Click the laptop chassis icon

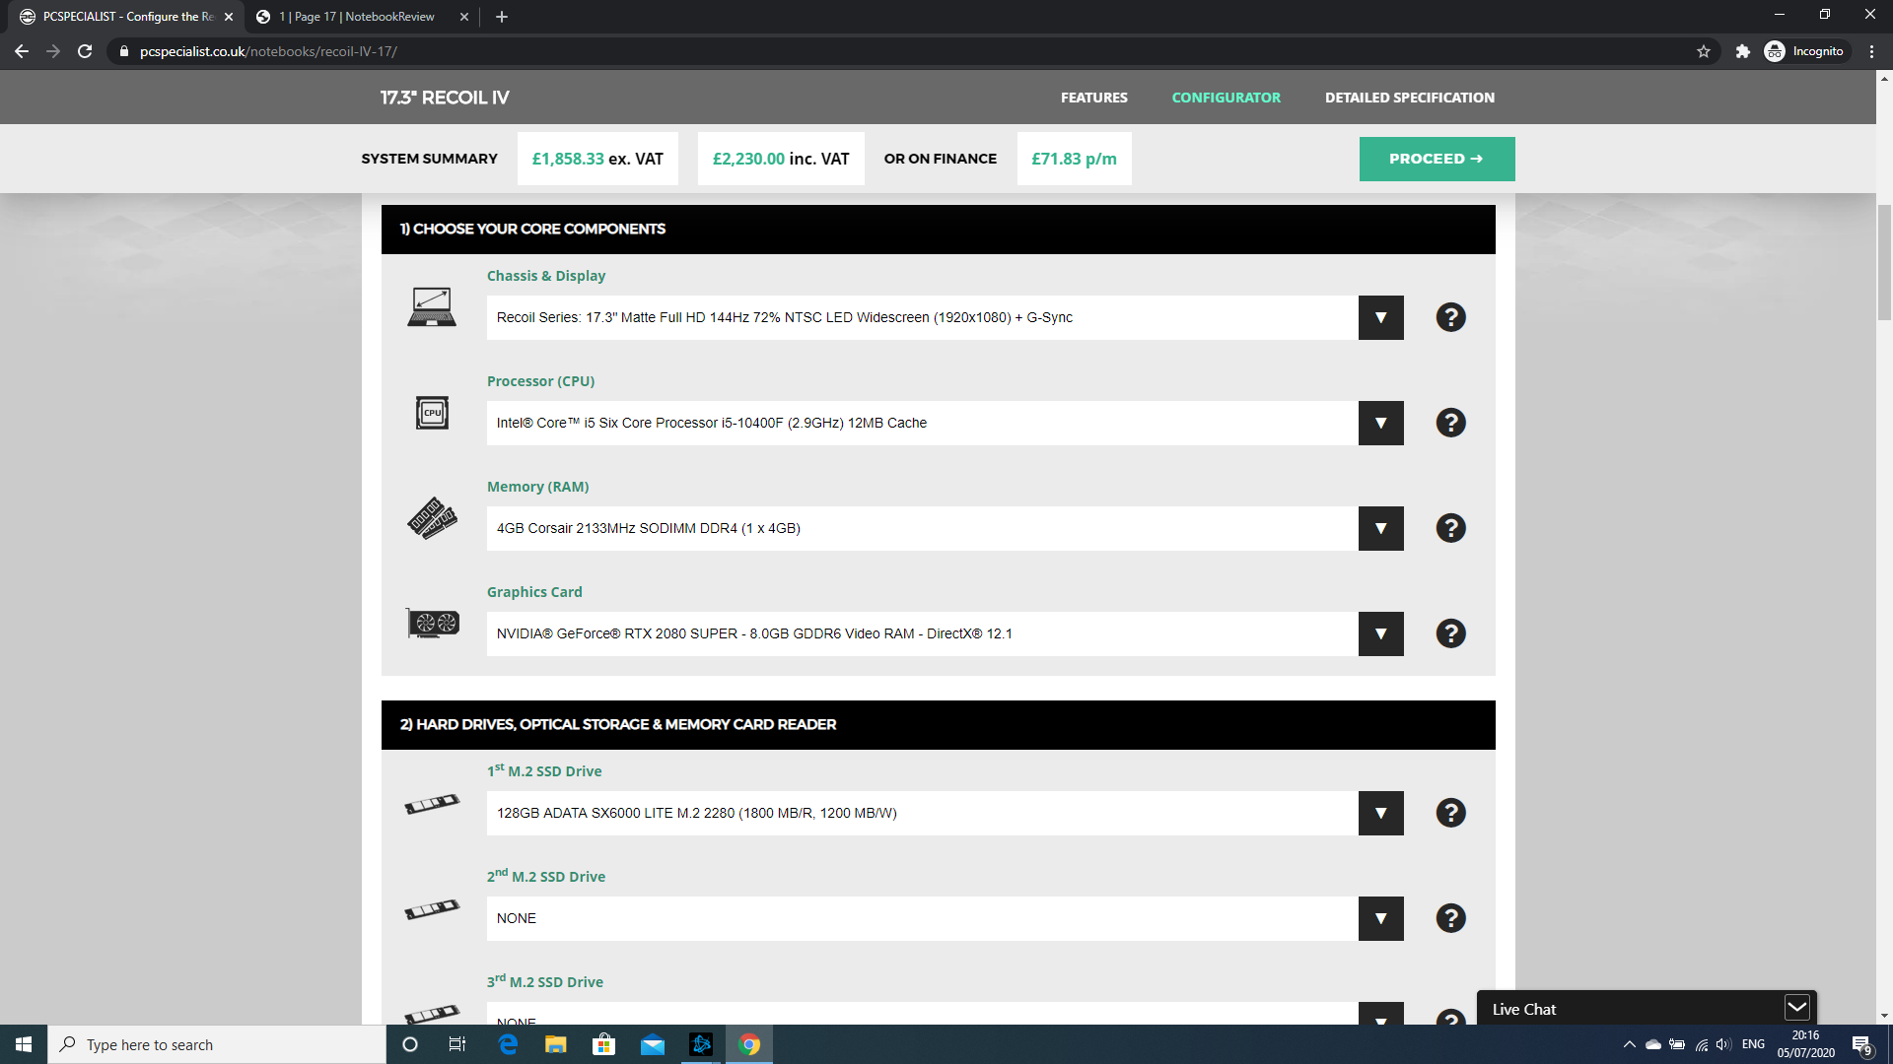point(432,307)
